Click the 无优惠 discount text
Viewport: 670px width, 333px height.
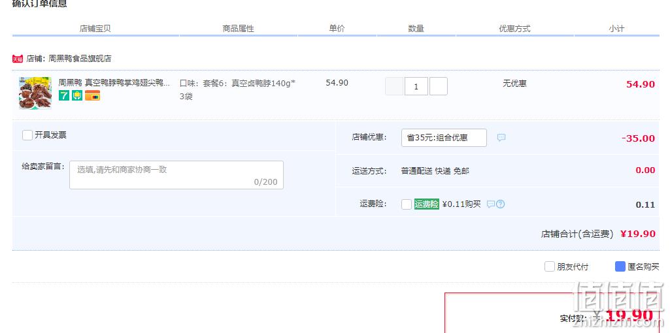point(514,84)
